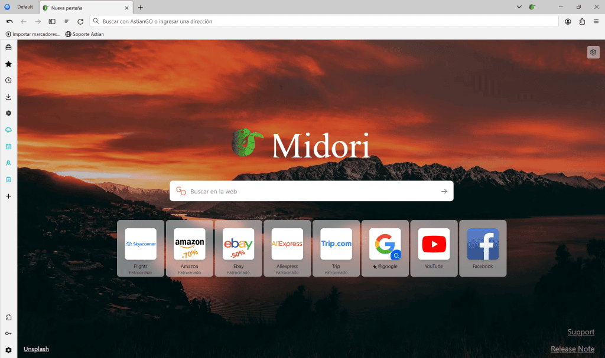This screenshot has height=358, width=605.
Task: Open the password manager key icon
Action: coord(8,333)
